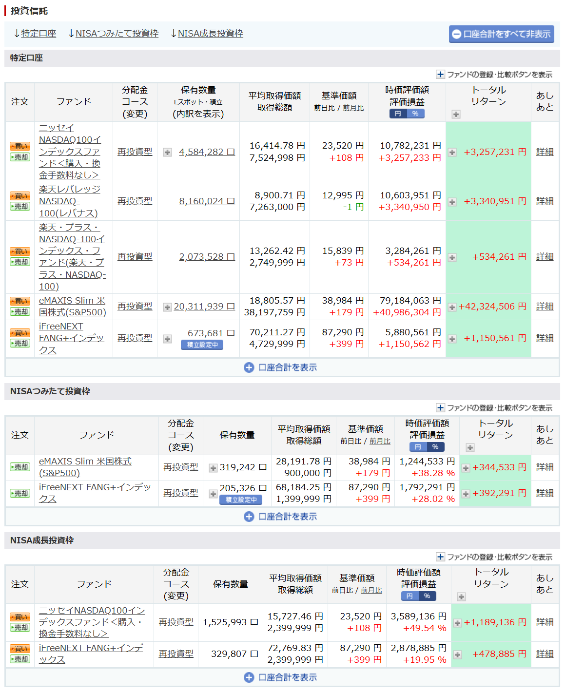Click buy icon for NISA成長 iFreeNEXT FANG+

click(20, 649)
